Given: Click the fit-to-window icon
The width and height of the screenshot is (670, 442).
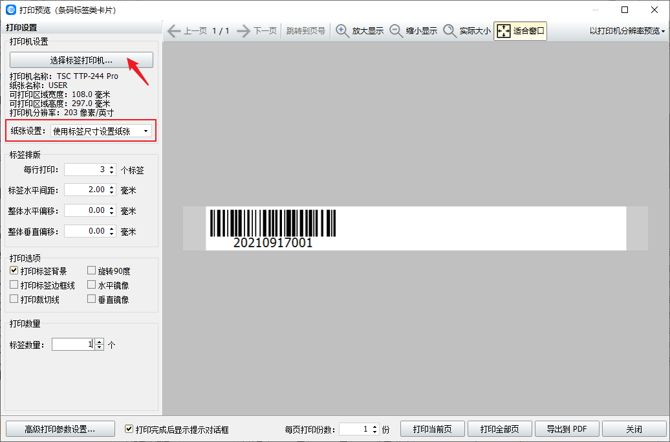Looking at the screenshot, I should (x=504, y=31).
